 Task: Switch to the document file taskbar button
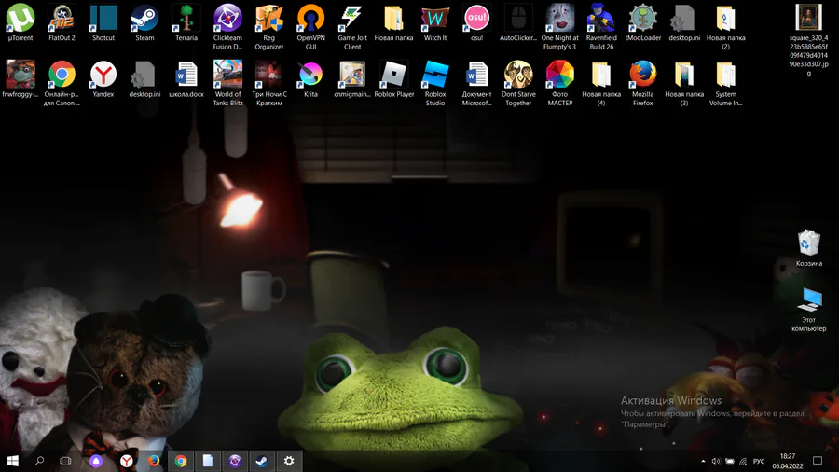[x=208, y=461]
